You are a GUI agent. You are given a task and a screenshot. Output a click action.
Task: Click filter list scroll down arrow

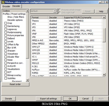[27, 80]
